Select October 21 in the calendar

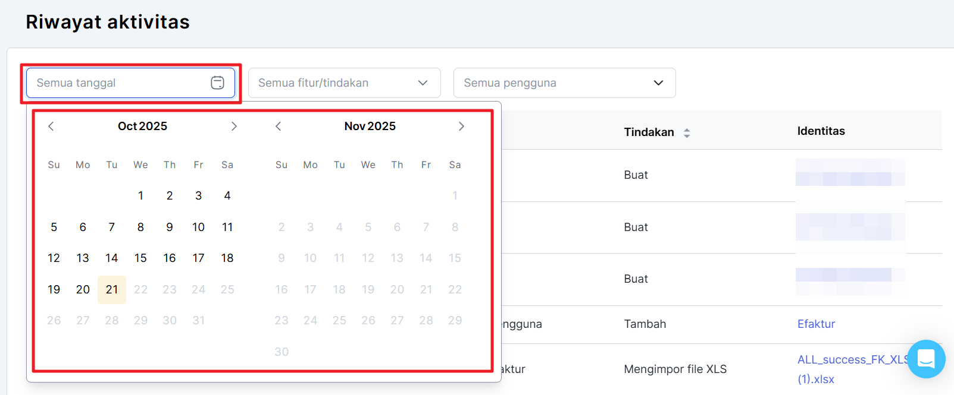(112, 290)
